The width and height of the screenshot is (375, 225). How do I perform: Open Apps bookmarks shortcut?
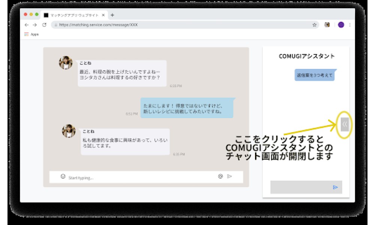[31, 34]
